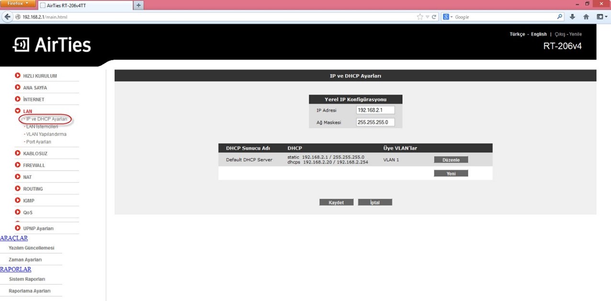Image resolution: width=611 pixels, height=301 pixels.
Task: Click the VLAN 1 cell
Action: tap(391, 160)
